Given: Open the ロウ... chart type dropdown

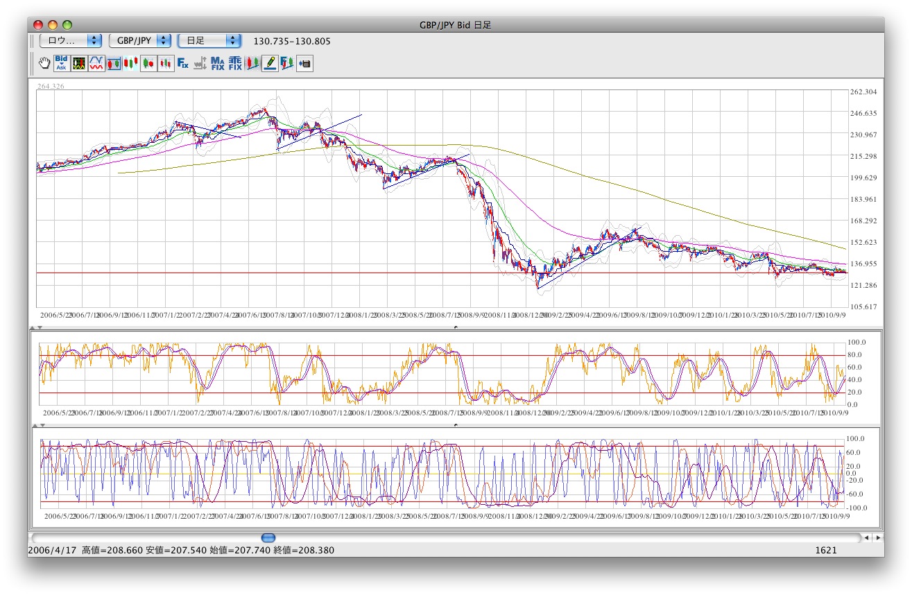Looking at the screenshot, I should (x=71, y=41).
